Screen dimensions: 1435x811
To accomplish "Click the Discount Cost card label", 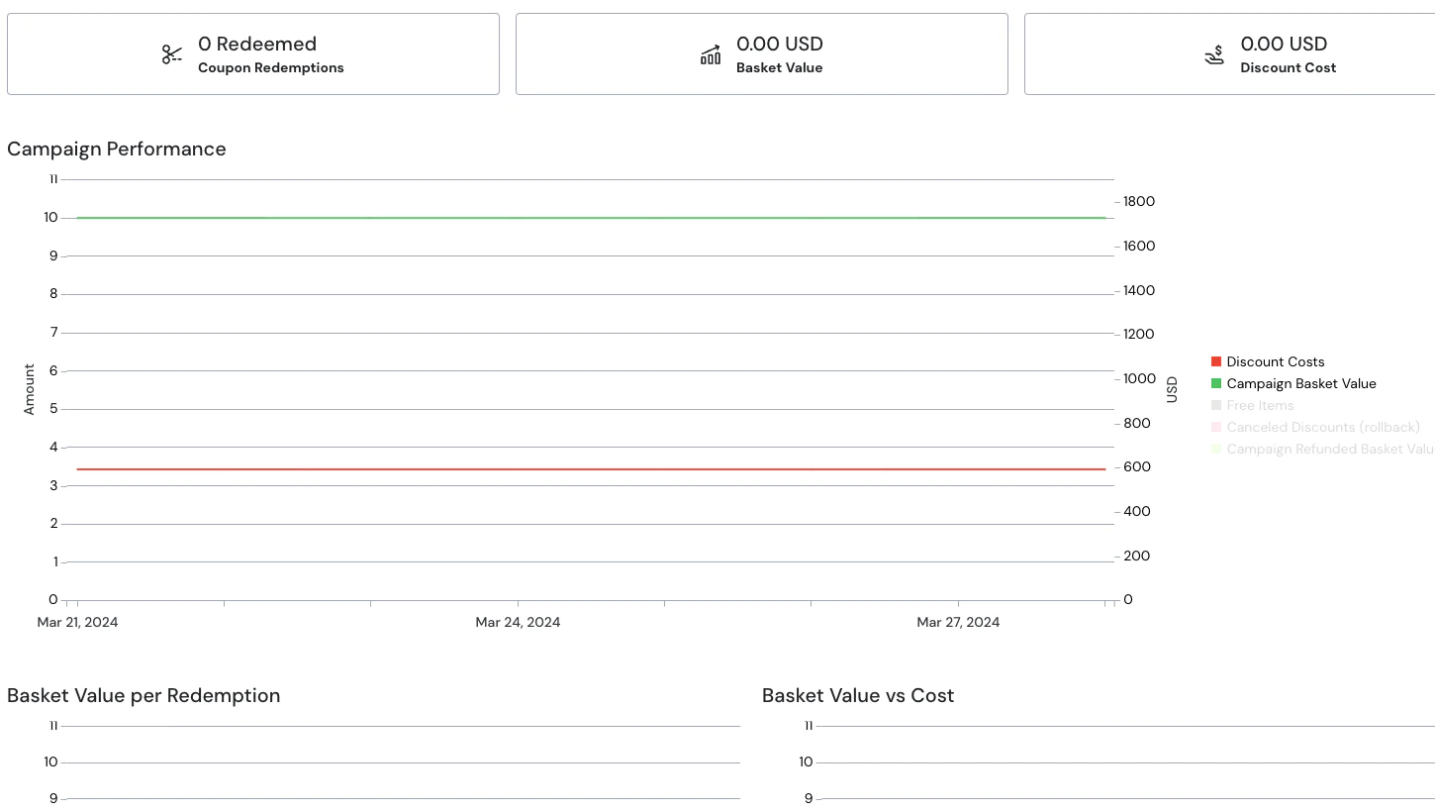I will tap(1288, 68).
